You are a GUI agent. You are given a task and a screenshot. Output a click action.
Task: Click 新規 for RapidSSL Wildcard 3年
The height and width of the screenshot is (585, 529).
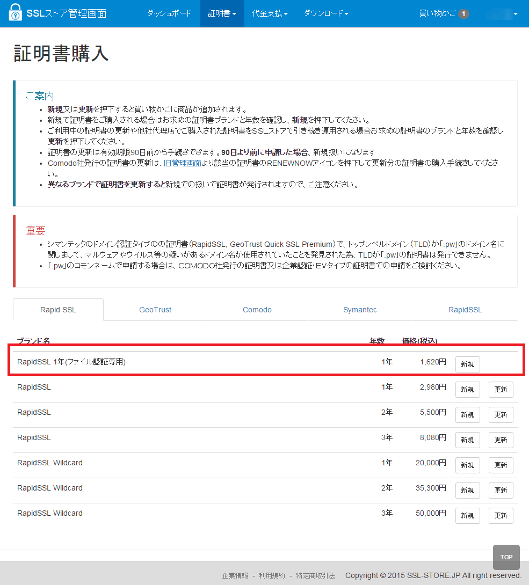click(467, 516)
